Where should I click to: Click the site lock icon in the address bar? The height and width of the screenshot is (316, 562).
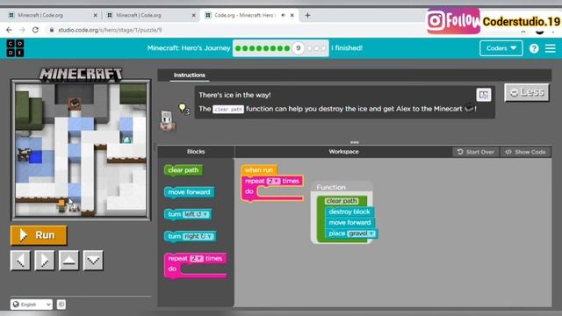point(51,30)
